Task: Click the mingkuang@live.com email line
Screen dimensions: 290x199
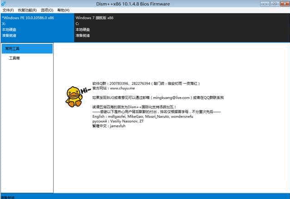Action: point(158,98)
